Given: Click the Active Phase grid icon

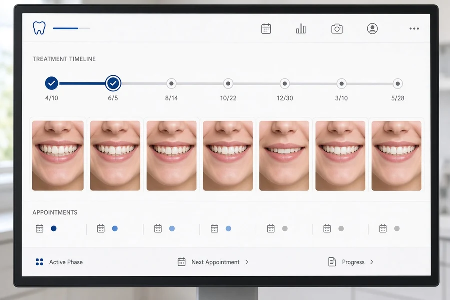Looking at the screenshot, I should [39, 262].
